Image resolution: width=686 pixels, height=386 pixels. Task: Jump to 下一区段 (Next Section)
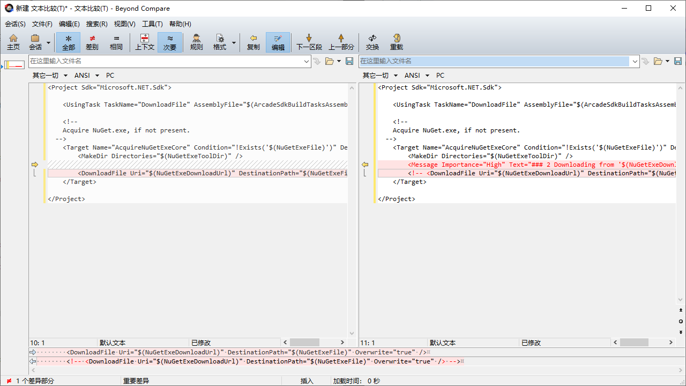(x=309, y=42)
